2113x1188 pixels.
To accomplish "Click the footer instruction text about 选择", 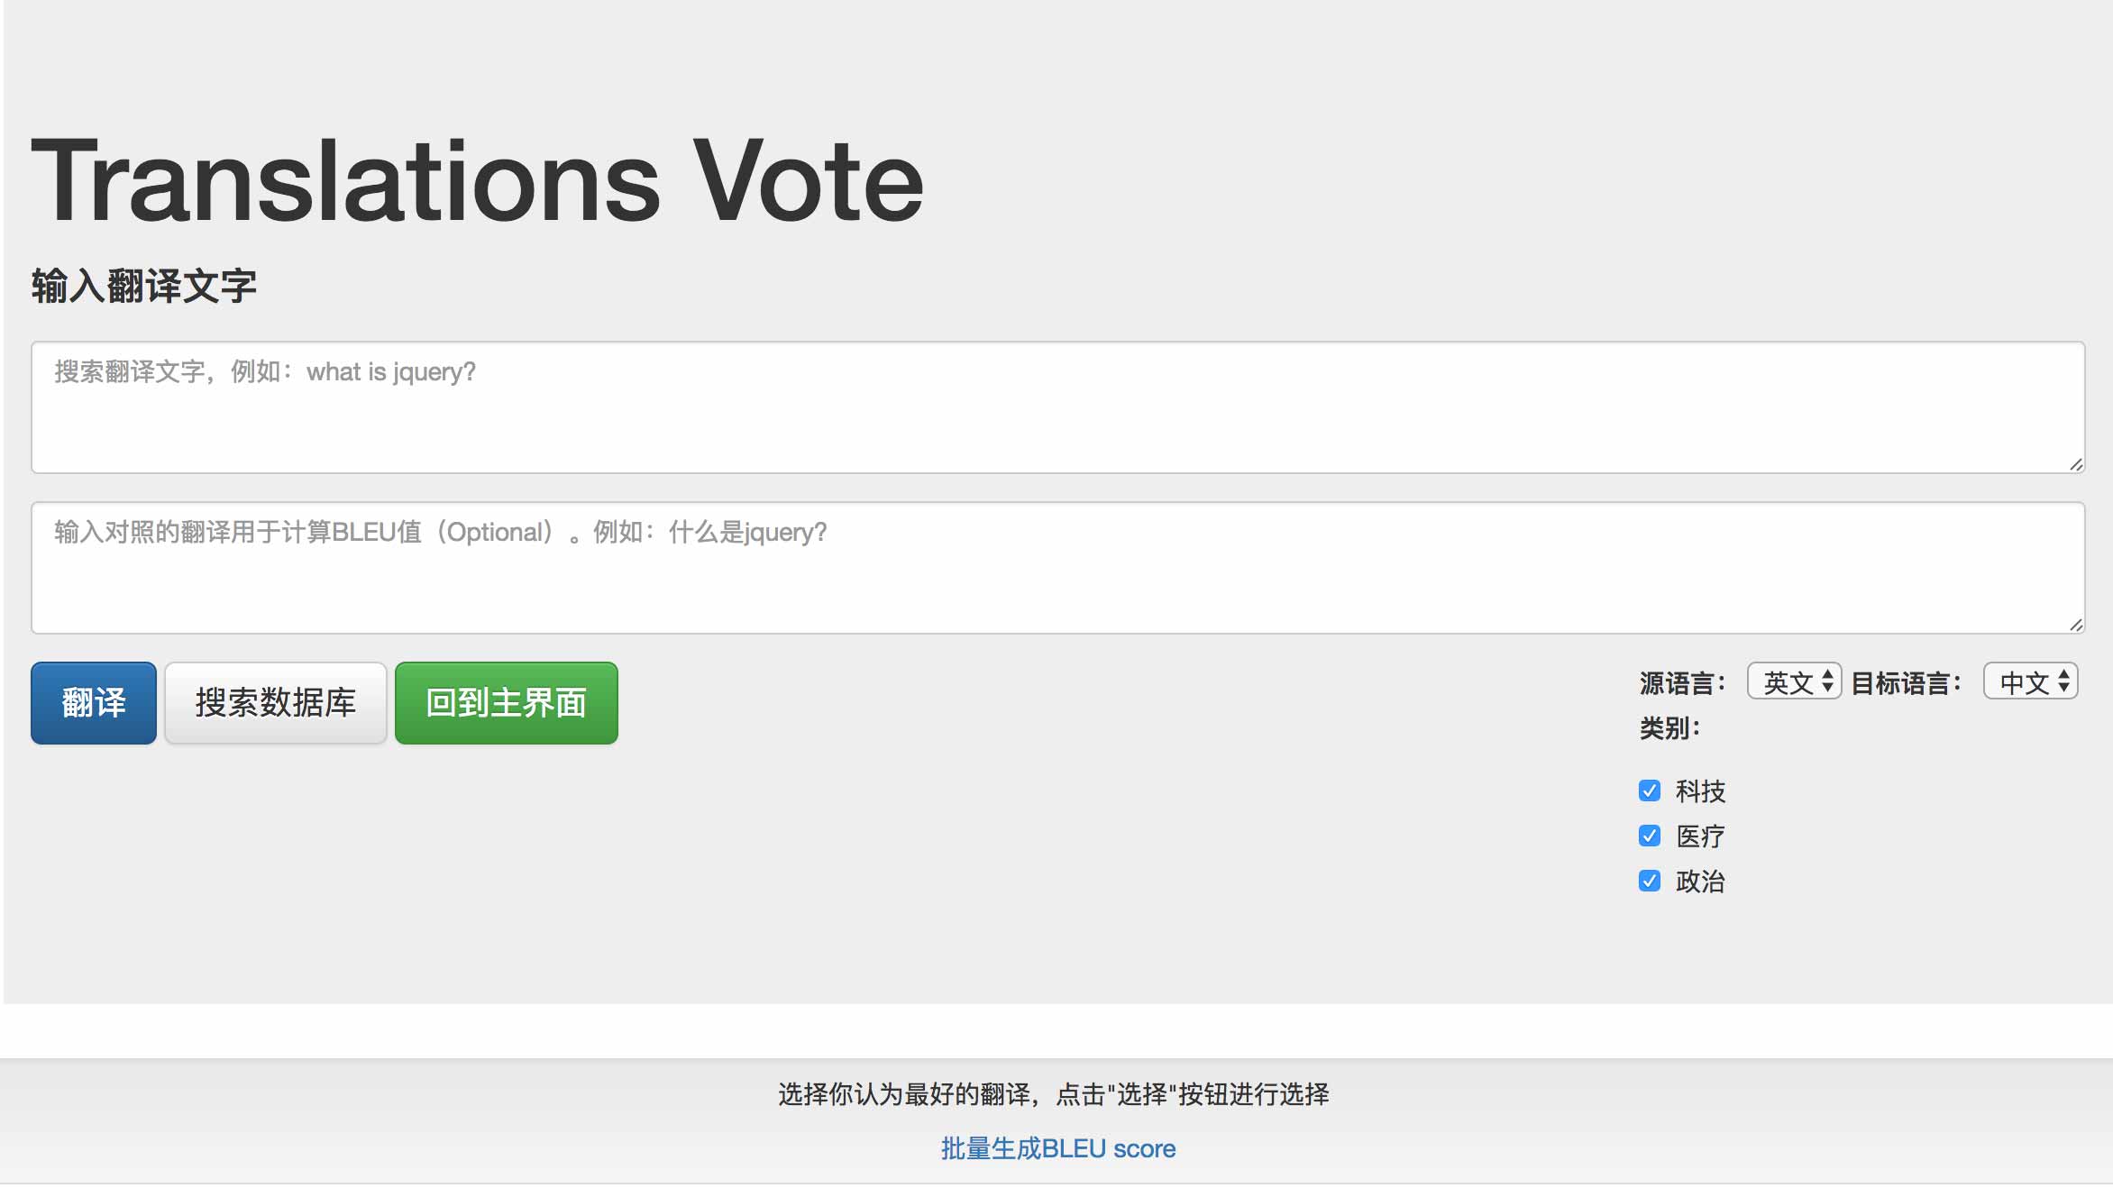I will [1054, 1094].
